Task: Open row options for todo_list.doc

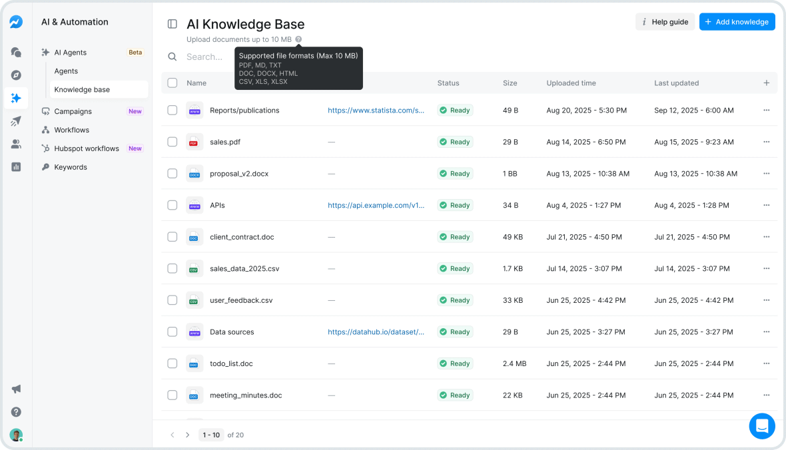Action: pyautogui.click(x=767, y=363)
